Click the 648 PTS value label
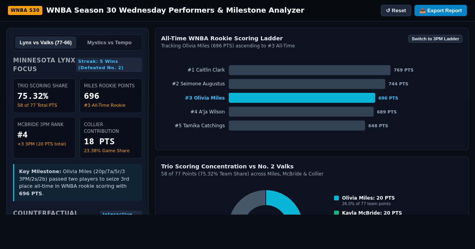Viewport: 475px width, 249px height. coord(378,126)
